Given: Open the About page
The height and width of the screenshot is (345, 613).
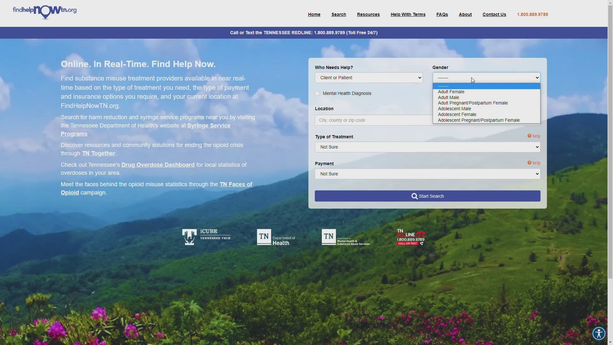Looking at the screenshot, I should [x=465, y=14].
